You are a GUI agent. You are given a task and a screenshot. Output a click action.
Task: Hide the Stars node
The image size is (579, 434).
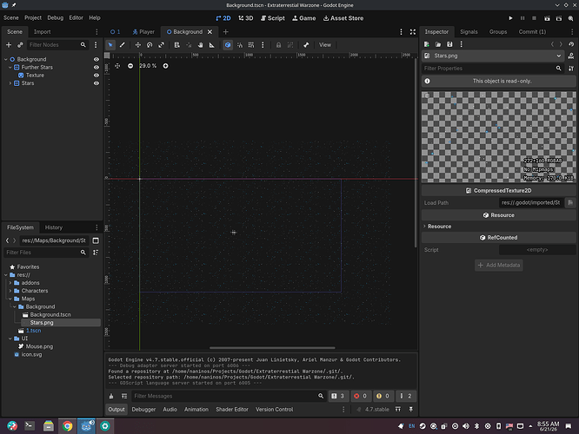click(96, 83)
